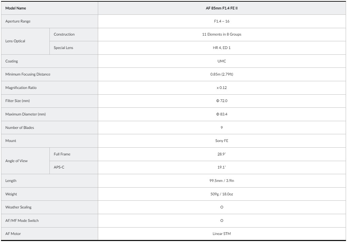Click the 0.85m (2.79ft) value
This screenshot has height=242, width=347.
tap(222, 74)
